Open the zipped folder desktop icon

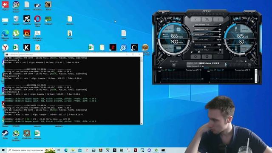tap(70, 33)
